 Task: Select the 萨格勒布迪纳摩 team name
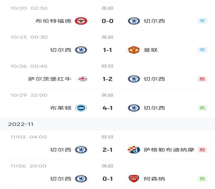[169, 150]
